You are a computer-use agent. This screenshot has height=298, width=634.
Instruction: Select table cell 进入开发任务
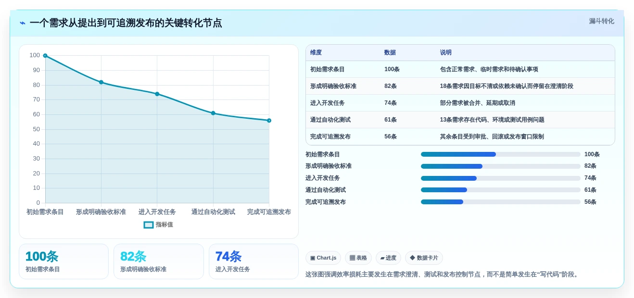328,103
